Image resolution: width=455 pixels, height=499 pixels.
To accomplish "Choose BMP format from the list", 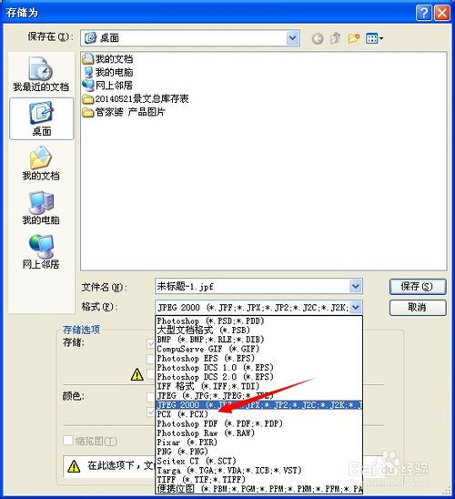I will (x=258, y=340).
